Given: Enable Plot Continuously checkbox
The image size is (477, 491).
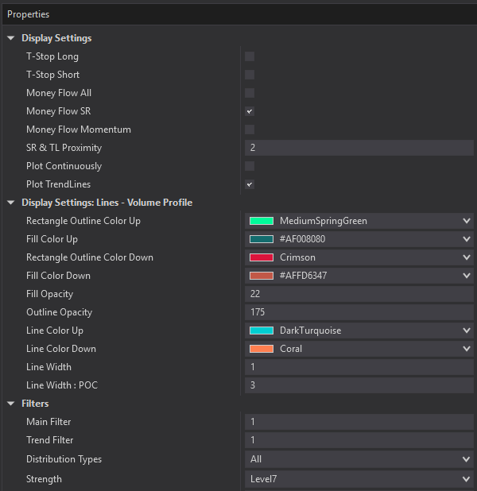Looking at the screenshot, I should pyautogui.click(x=250, y=166).
